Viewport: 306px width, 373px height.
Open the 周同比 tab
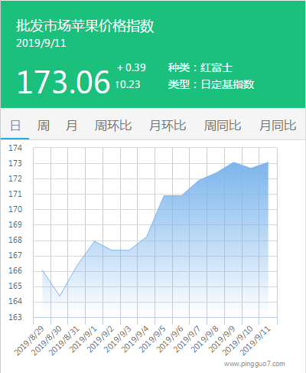tap(223, 126)
